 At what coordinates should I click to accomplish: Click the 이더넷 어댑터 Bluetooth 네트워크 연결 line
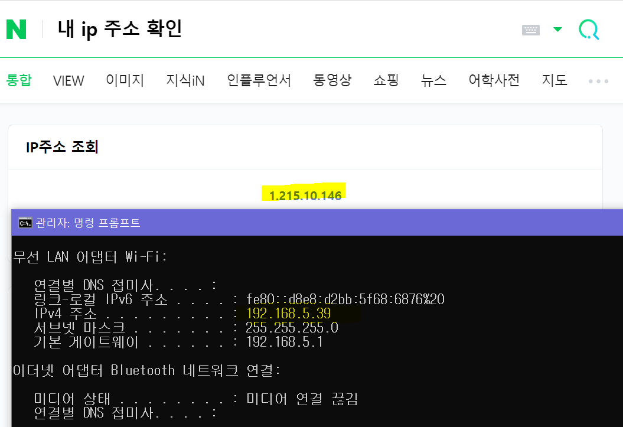(146, 370)
